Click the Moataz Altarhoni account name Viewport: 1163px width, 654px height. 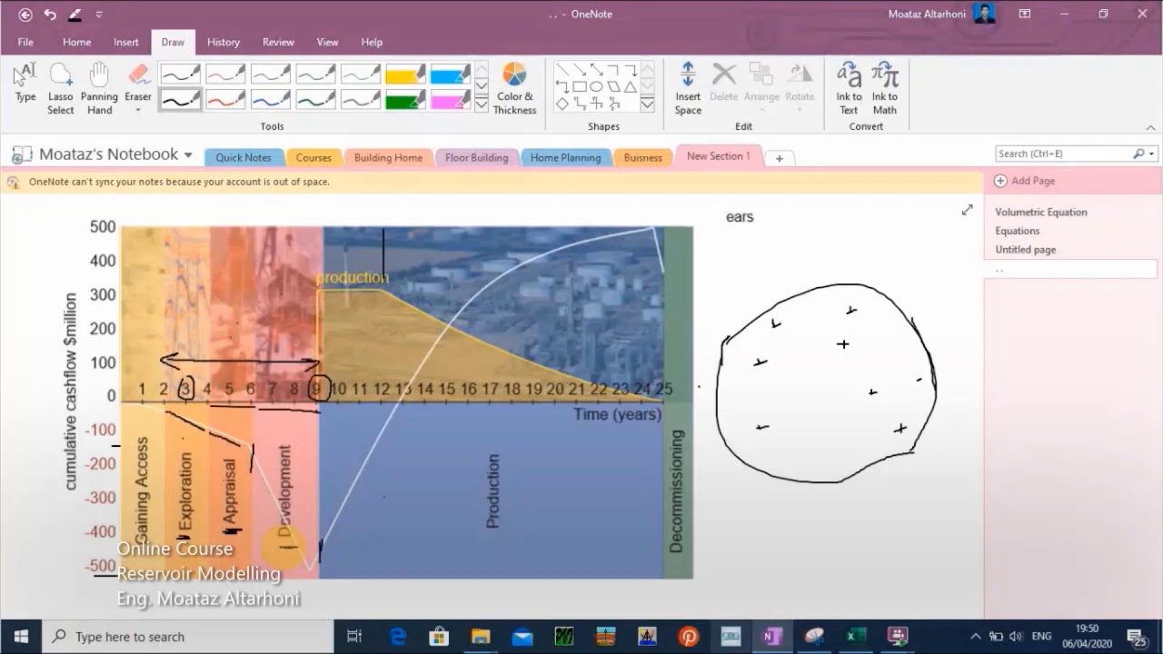click(x=928, y=14)
